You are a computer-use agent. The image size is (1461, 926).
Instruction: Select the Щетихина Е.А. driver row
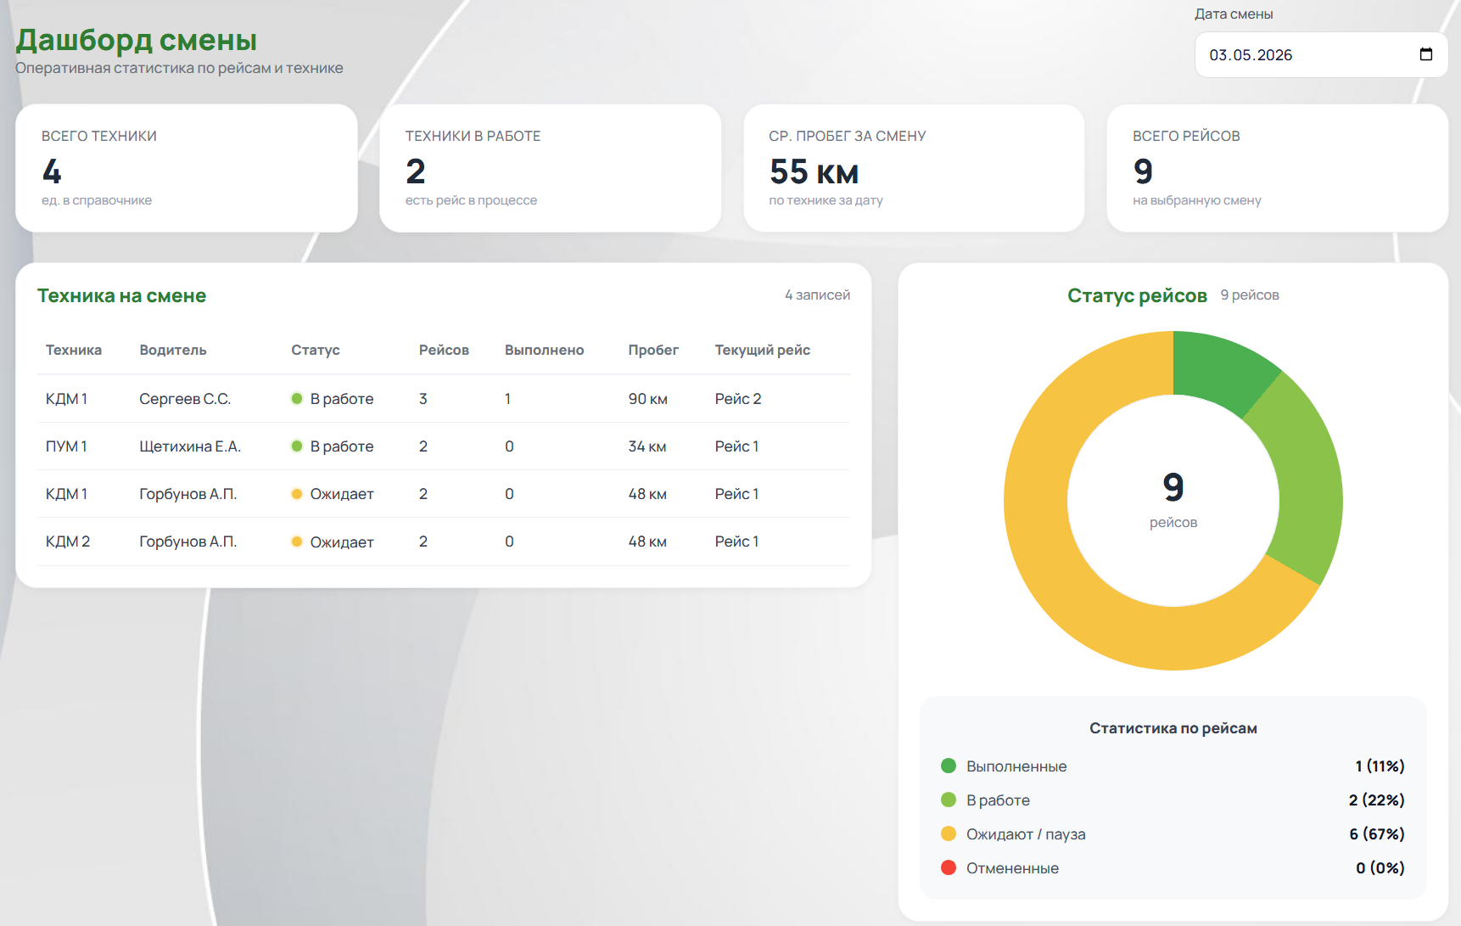tap(444, 446)
